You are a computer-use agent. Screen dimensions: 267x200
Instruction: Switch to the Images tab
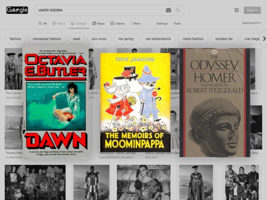79,24
